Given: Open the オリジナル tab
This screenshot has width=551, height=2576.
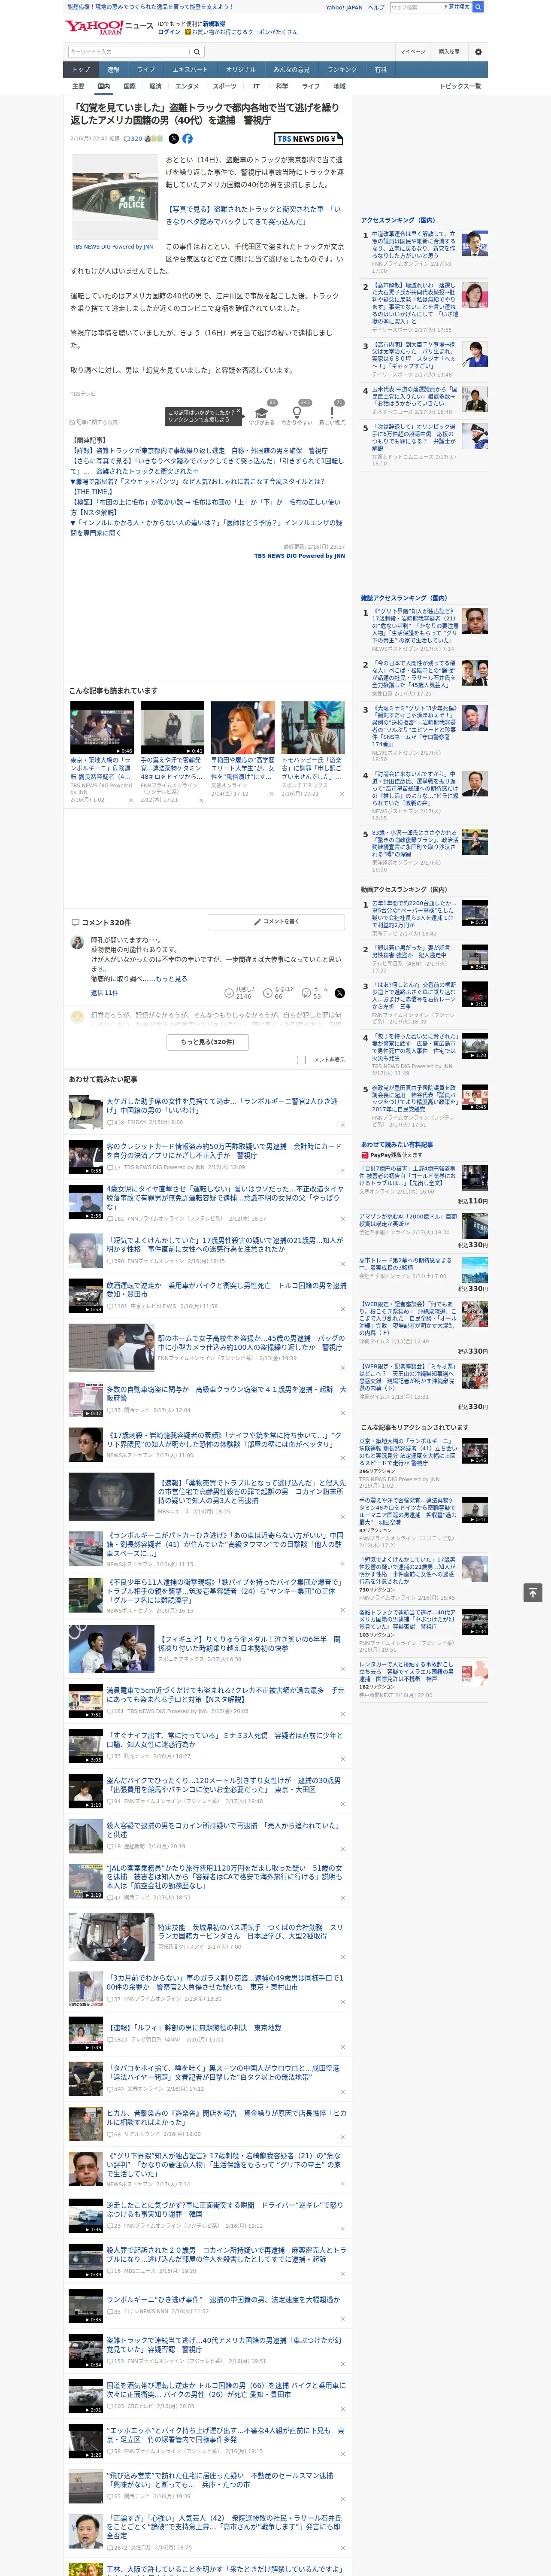Looking at the screenshot, I should pos(241,69).
